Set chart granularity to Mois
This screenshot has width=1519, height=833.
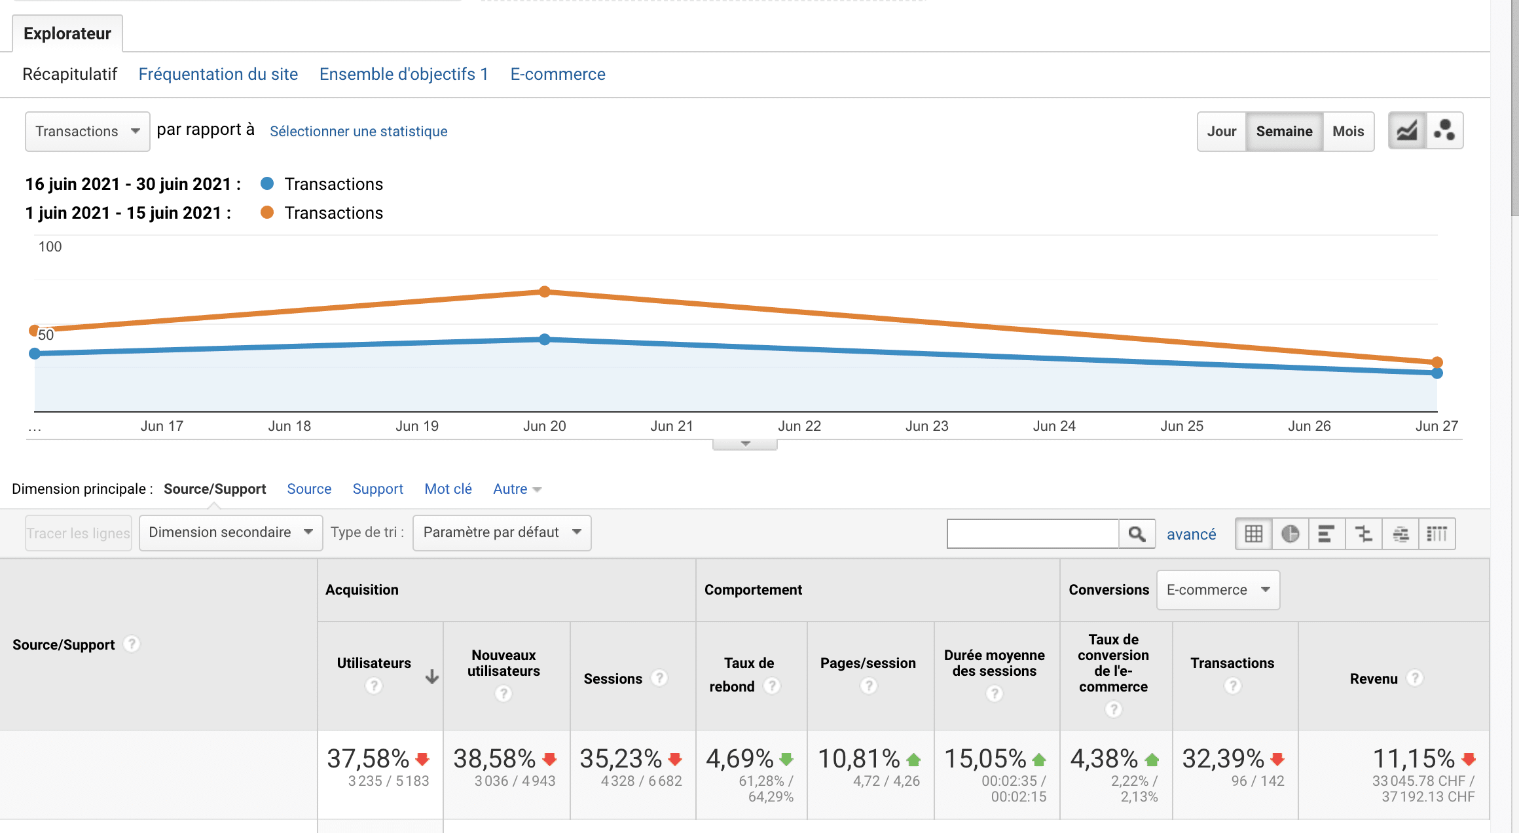[x=1348, y=131]
